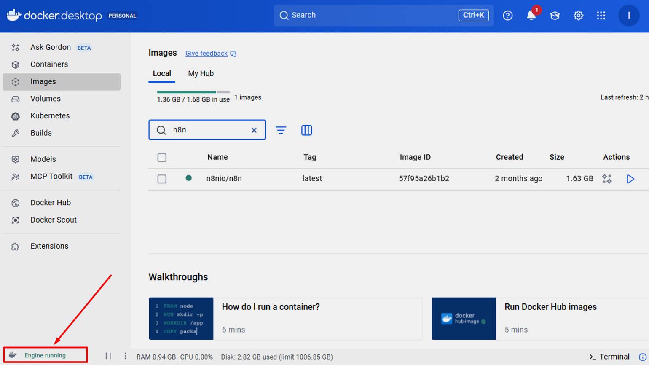
Task: Tick the n8nio/n8n row checkbox
Action: 162,179
